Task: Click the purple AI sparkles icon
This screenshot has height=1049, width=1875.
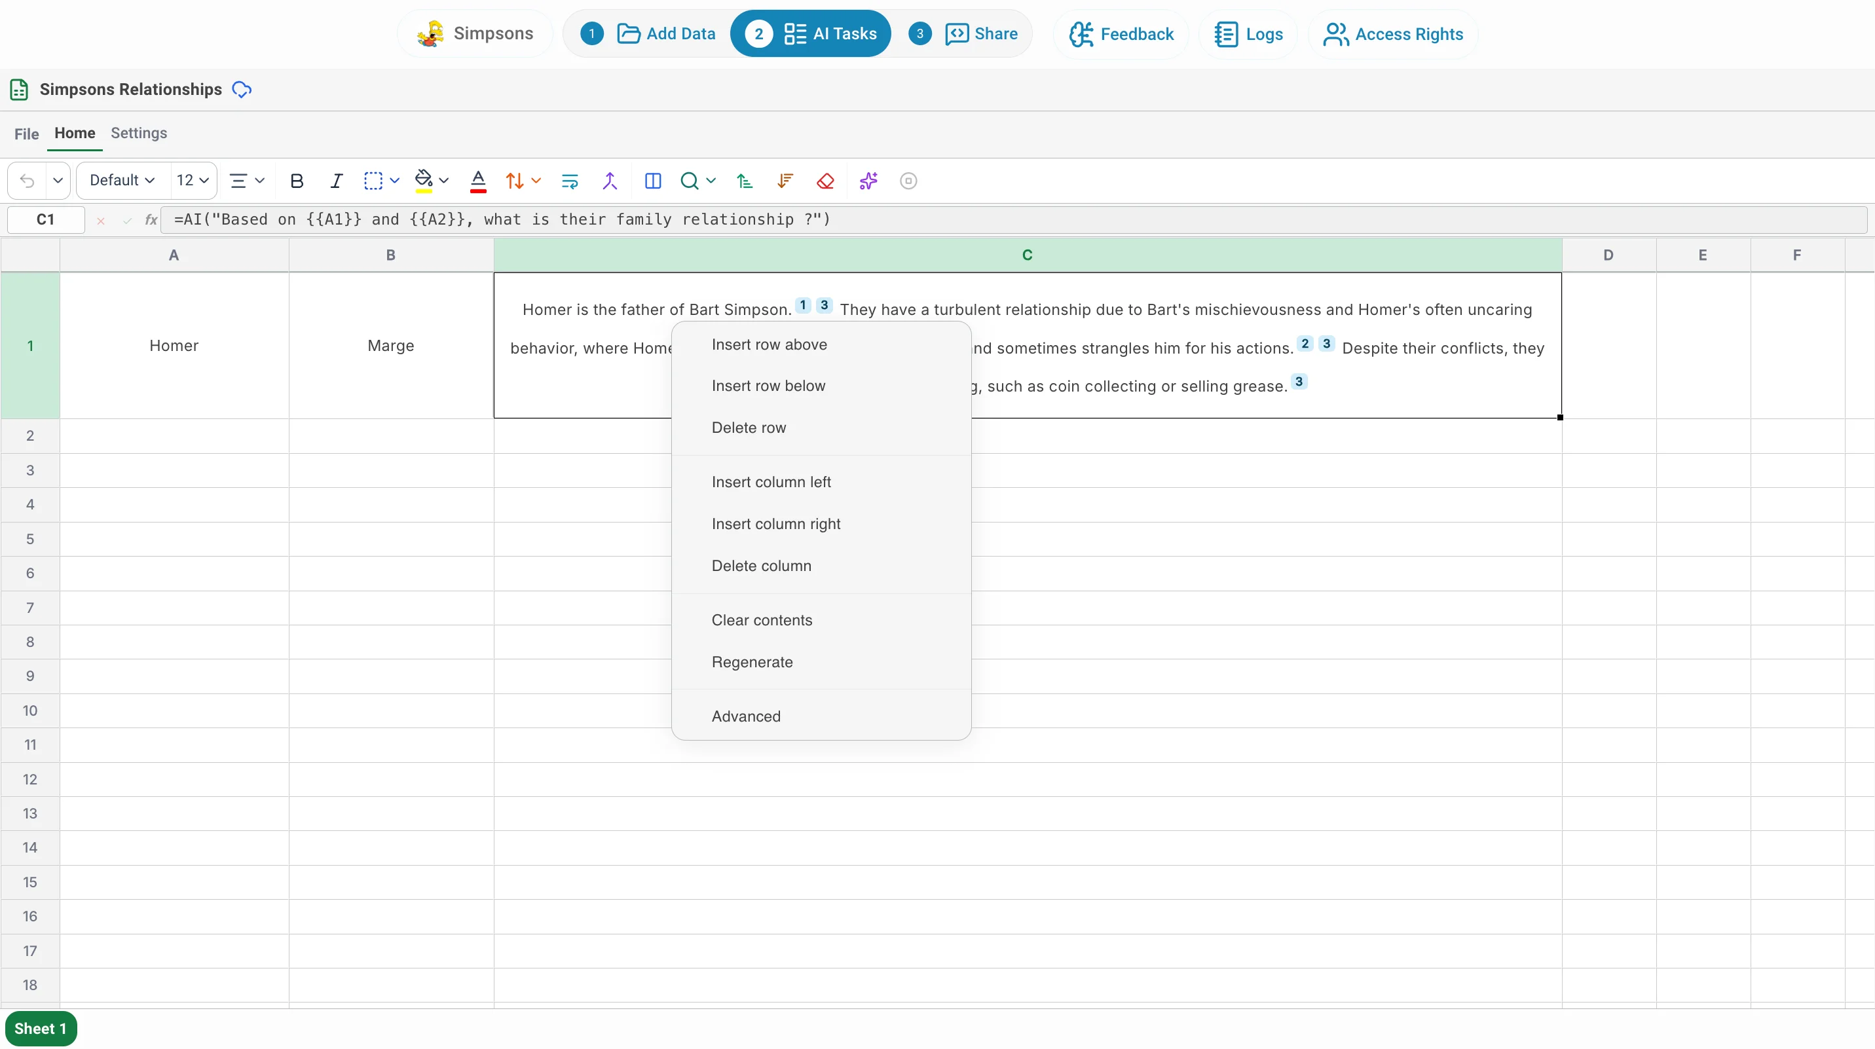Action: (x=868, y=181)
